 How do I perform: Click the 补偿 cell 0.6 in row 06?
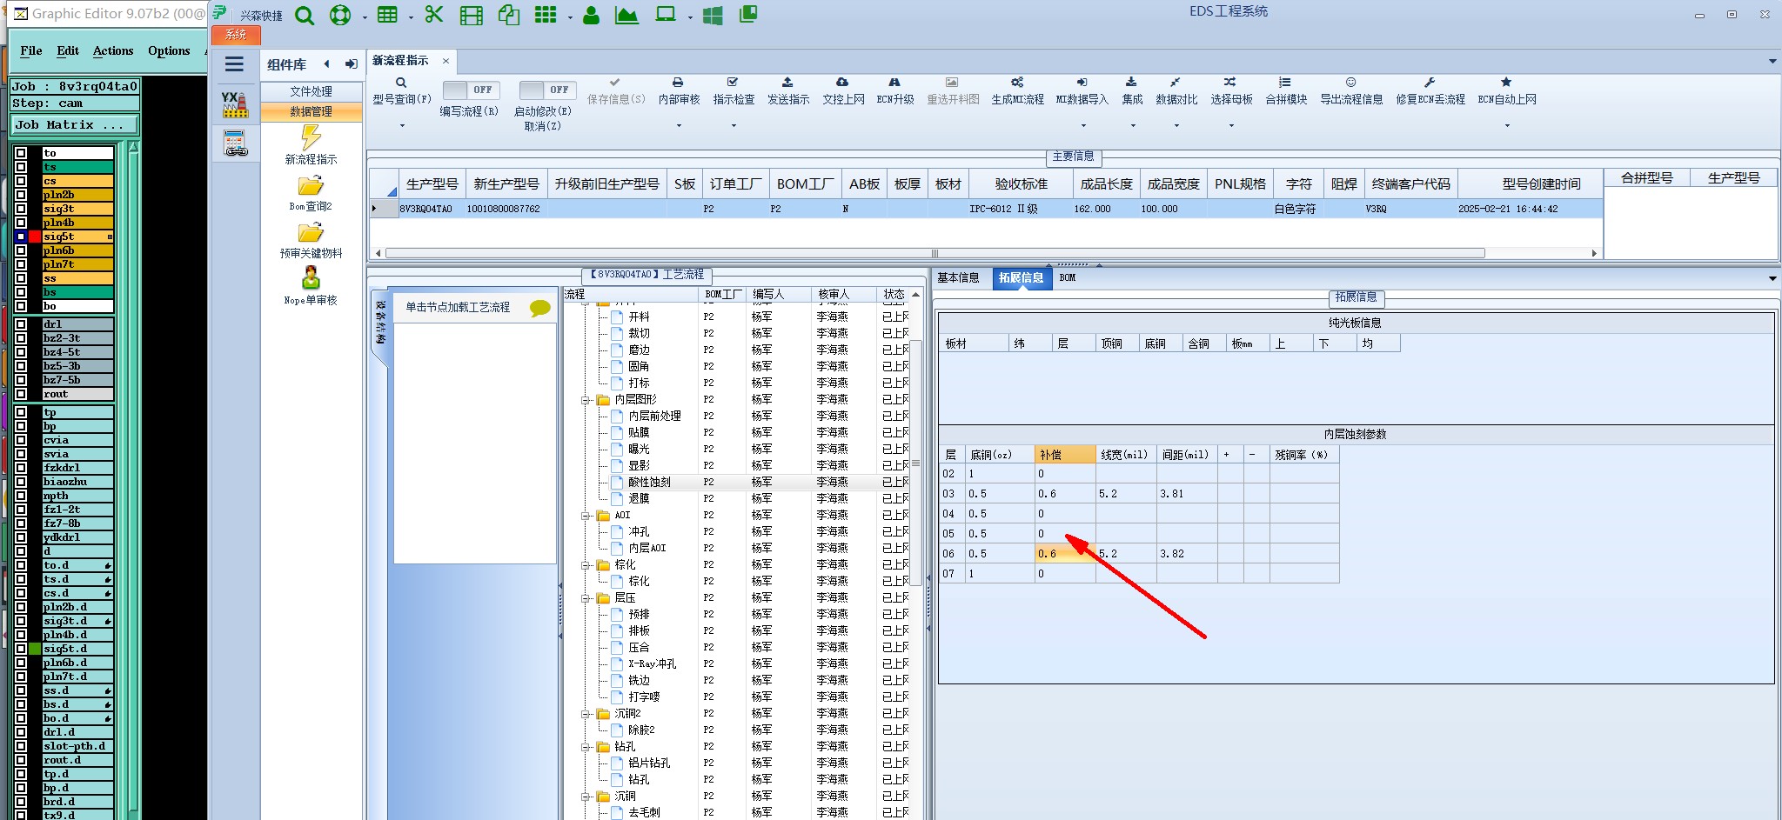[1065, 553]
